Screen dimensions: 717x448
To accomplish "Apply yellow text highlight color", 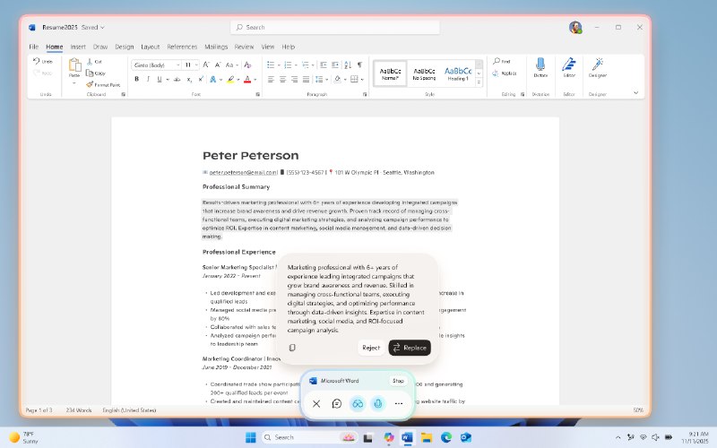I will 231,79.
